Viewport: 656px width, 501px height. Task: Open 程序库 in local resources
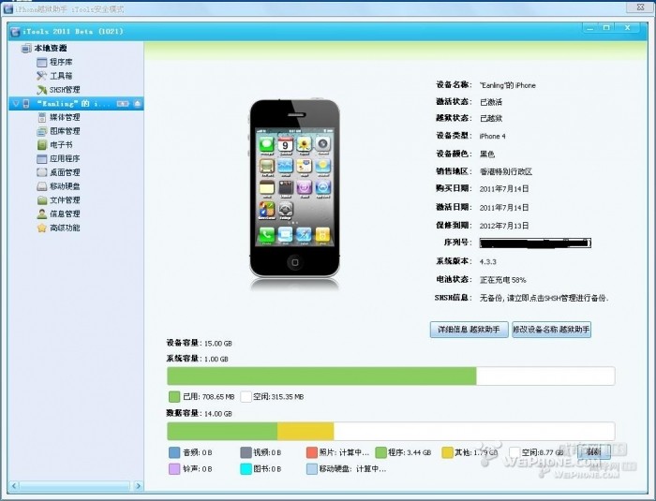61,63
